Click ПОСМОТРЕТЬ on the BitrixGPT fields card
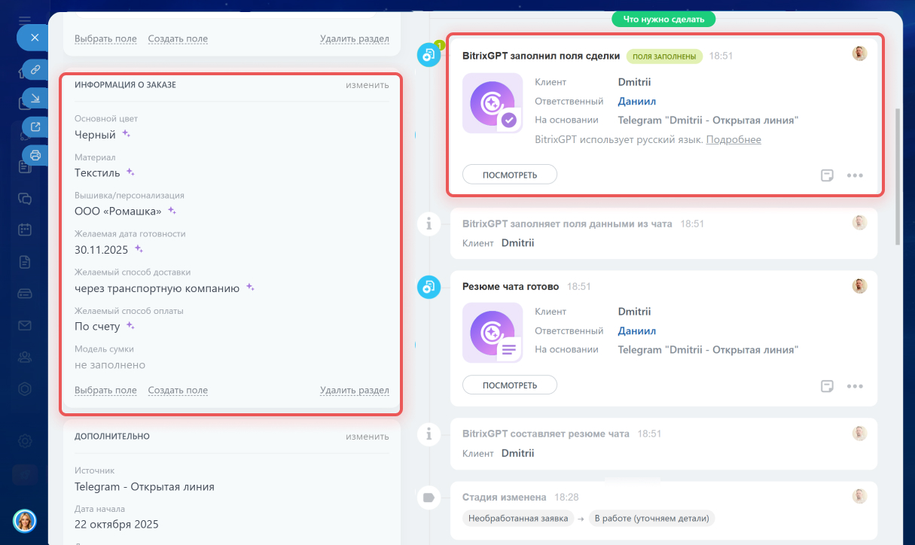This screenshot has height=545, width=915. pos(509,175)
